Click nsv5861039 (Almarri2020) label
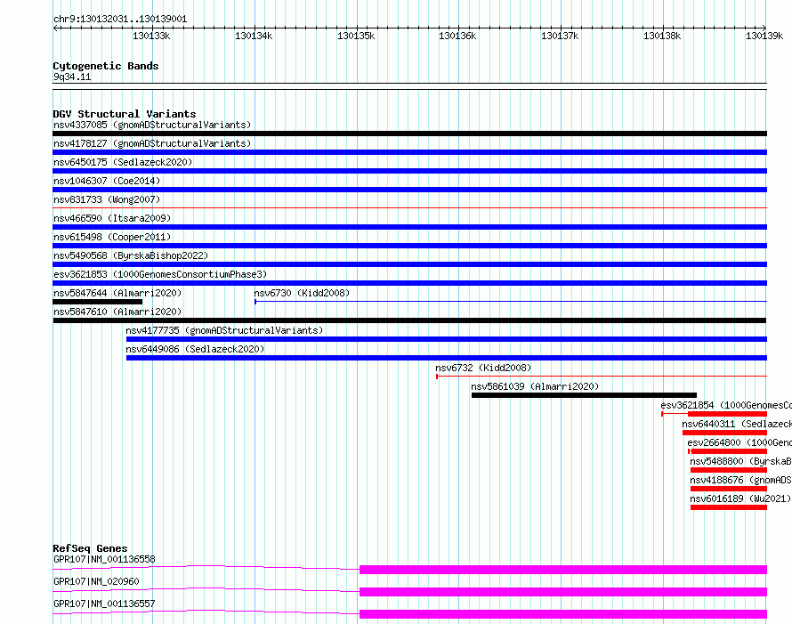Image resolution: width=792 pixels, height=624 pixels. coord(535,386)
